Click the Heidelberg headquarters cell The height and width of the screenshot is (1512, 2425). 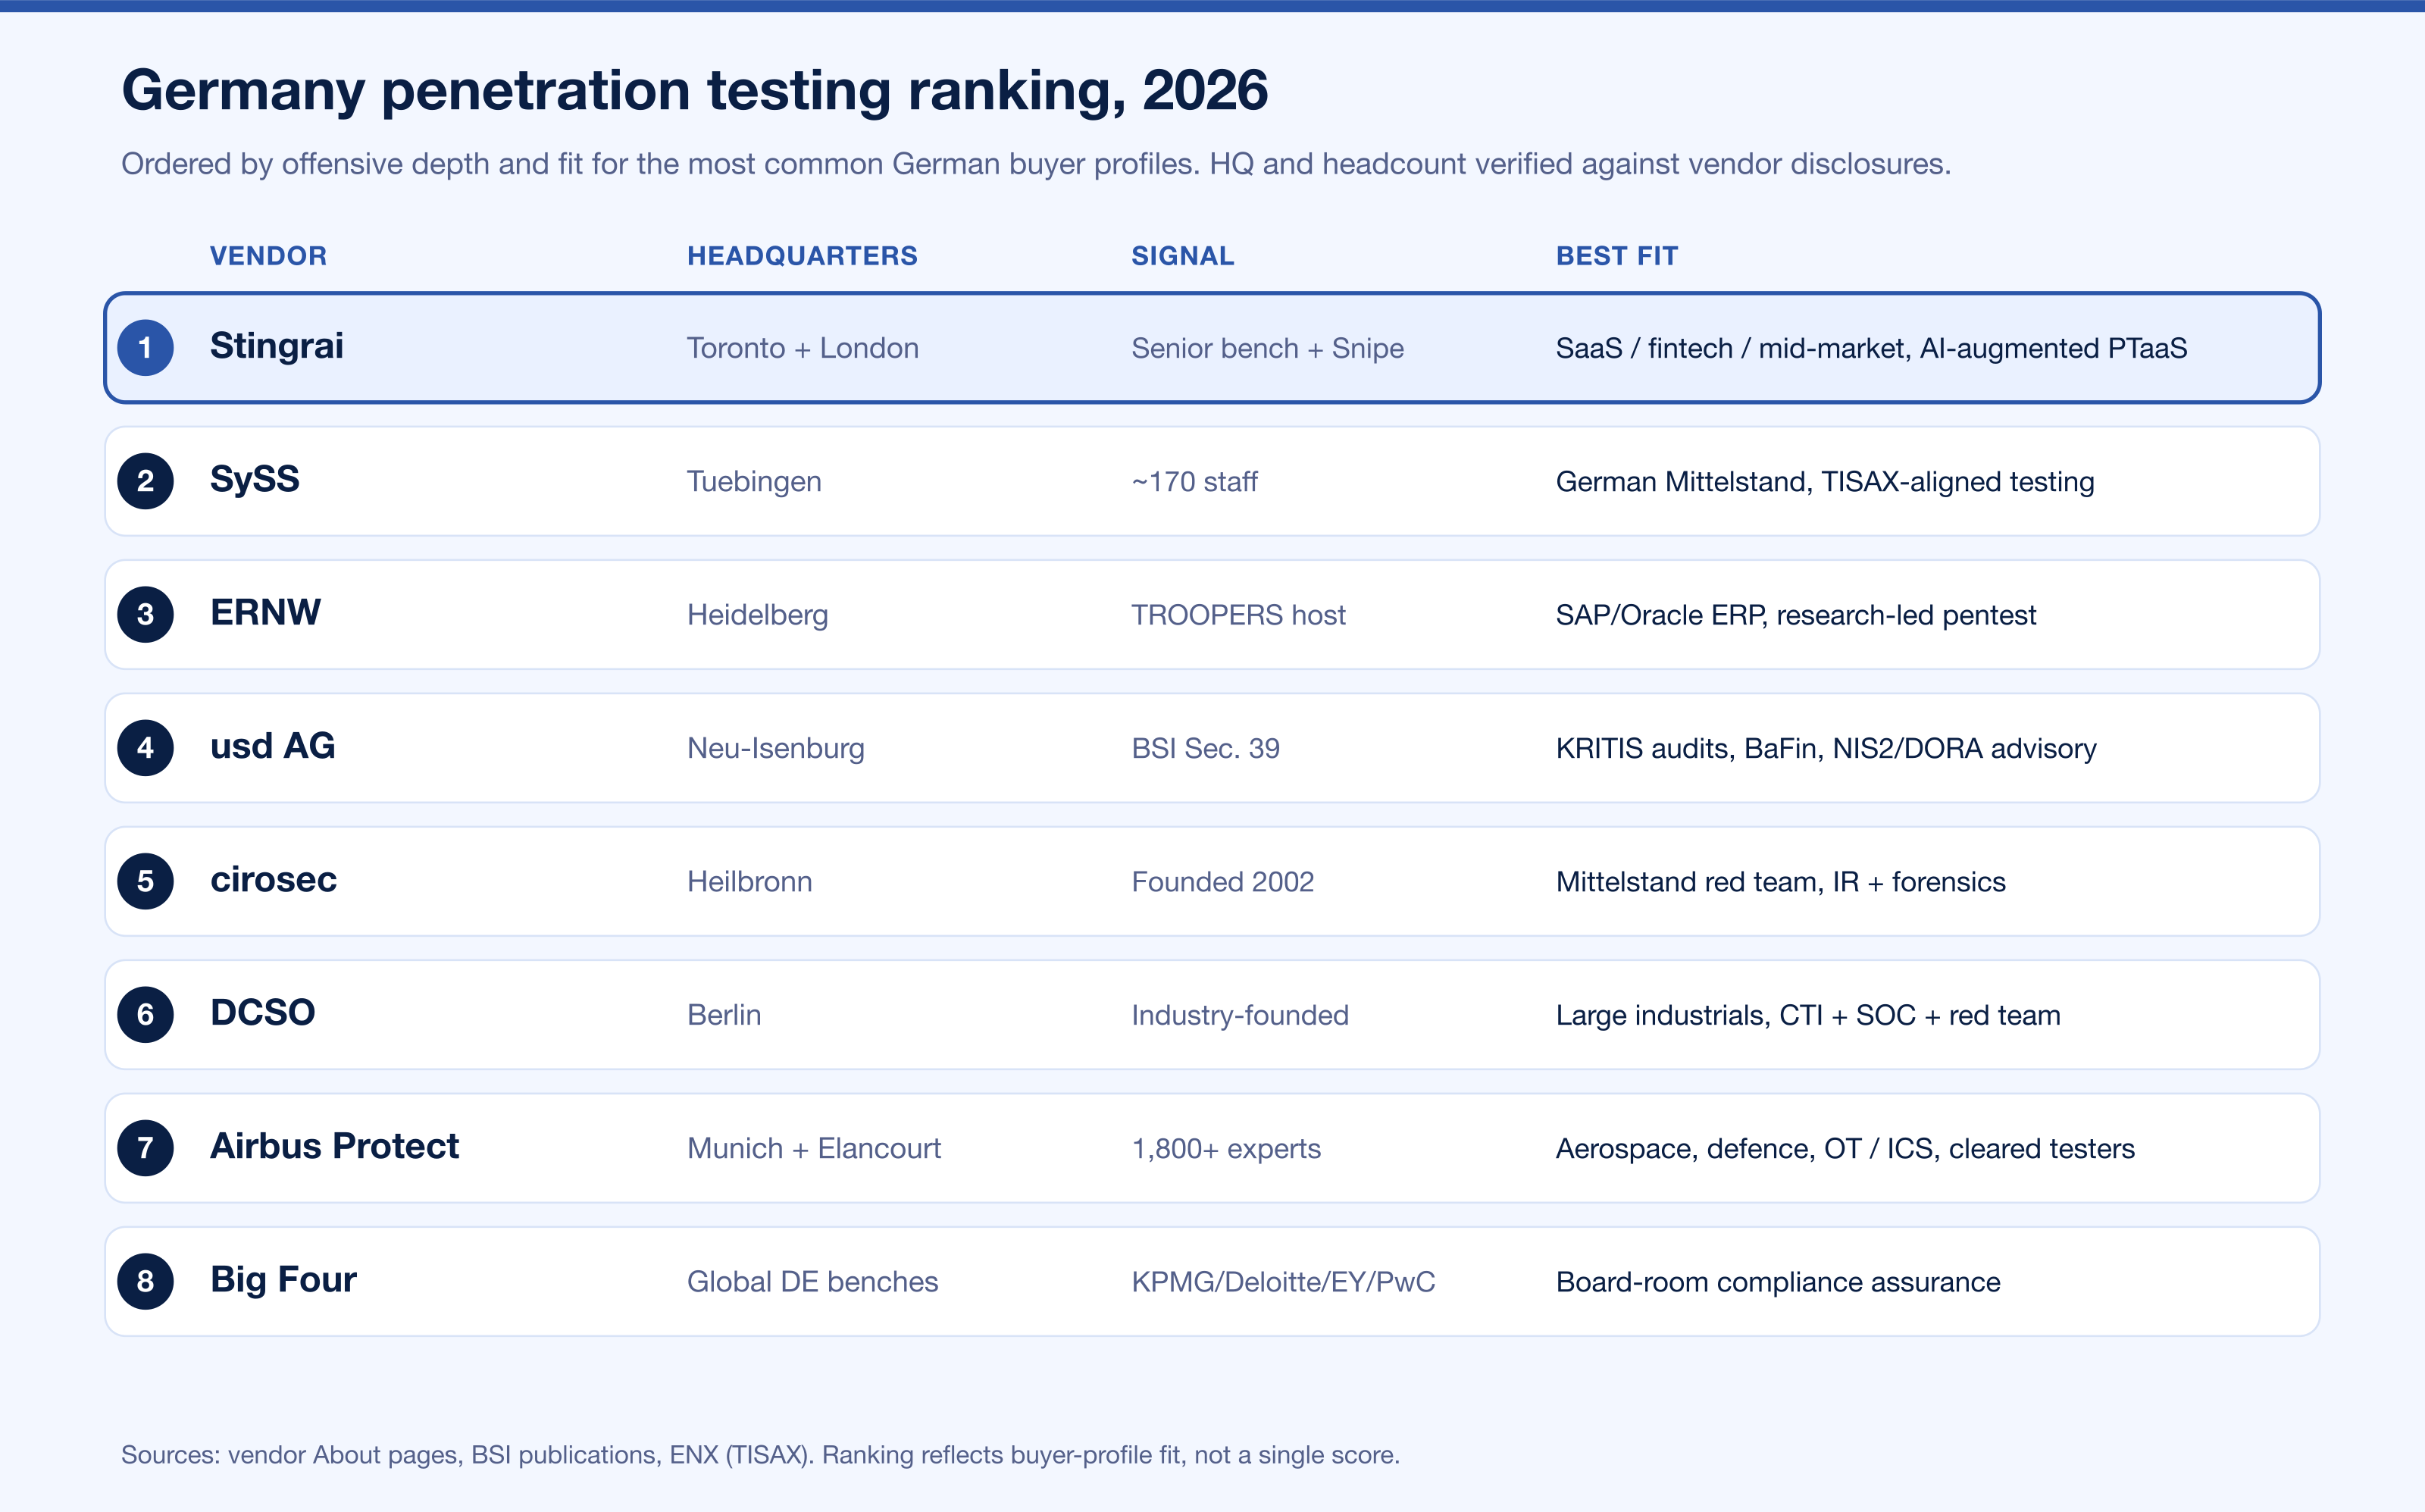757,615
